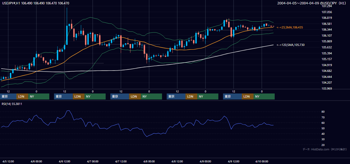Select the 東京 session block for 4/6
Viewport: 350px width, 164px height.
64,96
